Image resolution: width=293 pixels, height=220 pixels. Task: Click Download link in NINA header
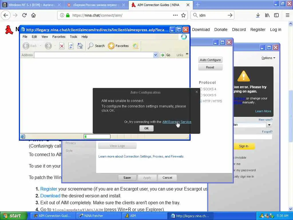click(201, 30)
